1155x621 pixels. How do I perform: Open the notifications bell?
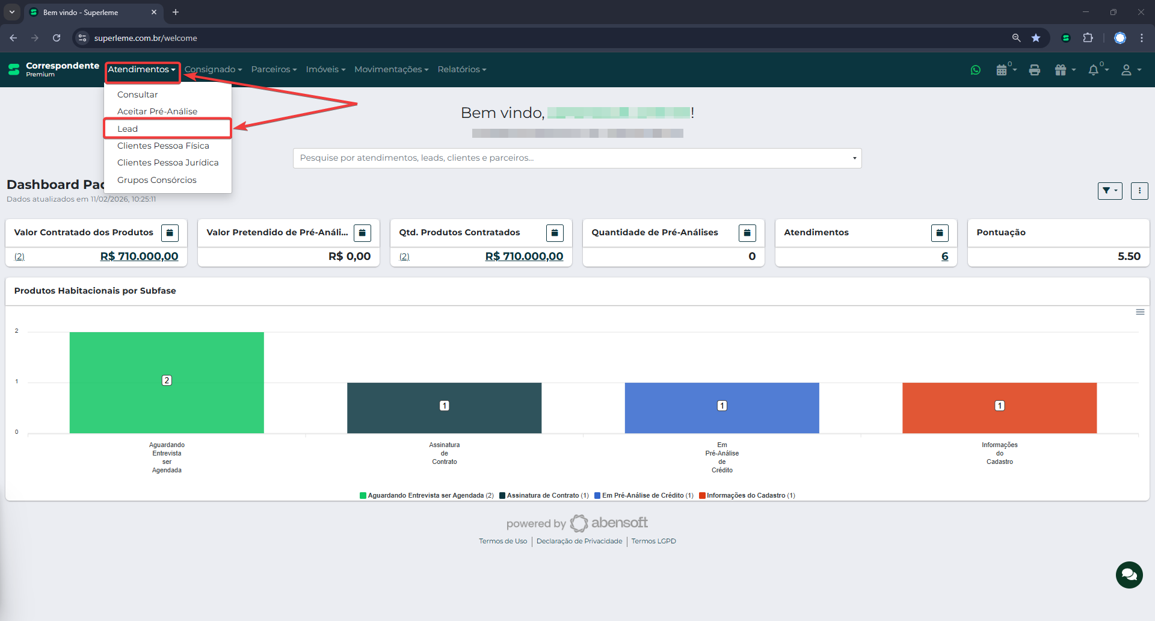(x=1097, y=70)
